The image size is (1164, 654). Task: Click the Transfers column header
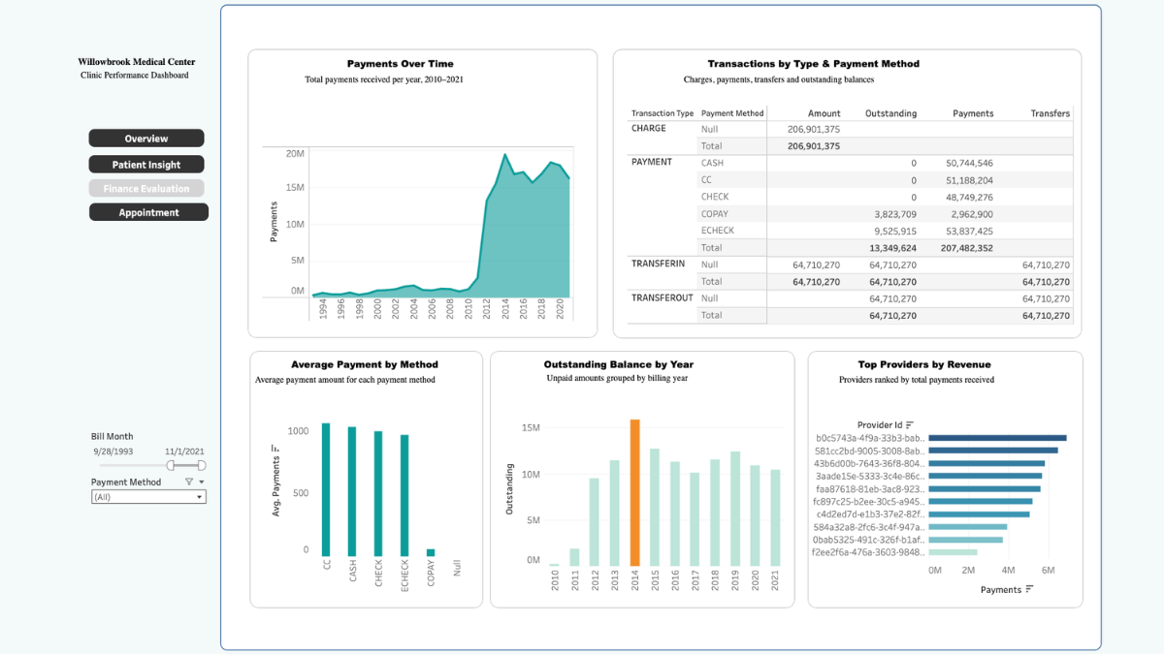[1050, 113]
